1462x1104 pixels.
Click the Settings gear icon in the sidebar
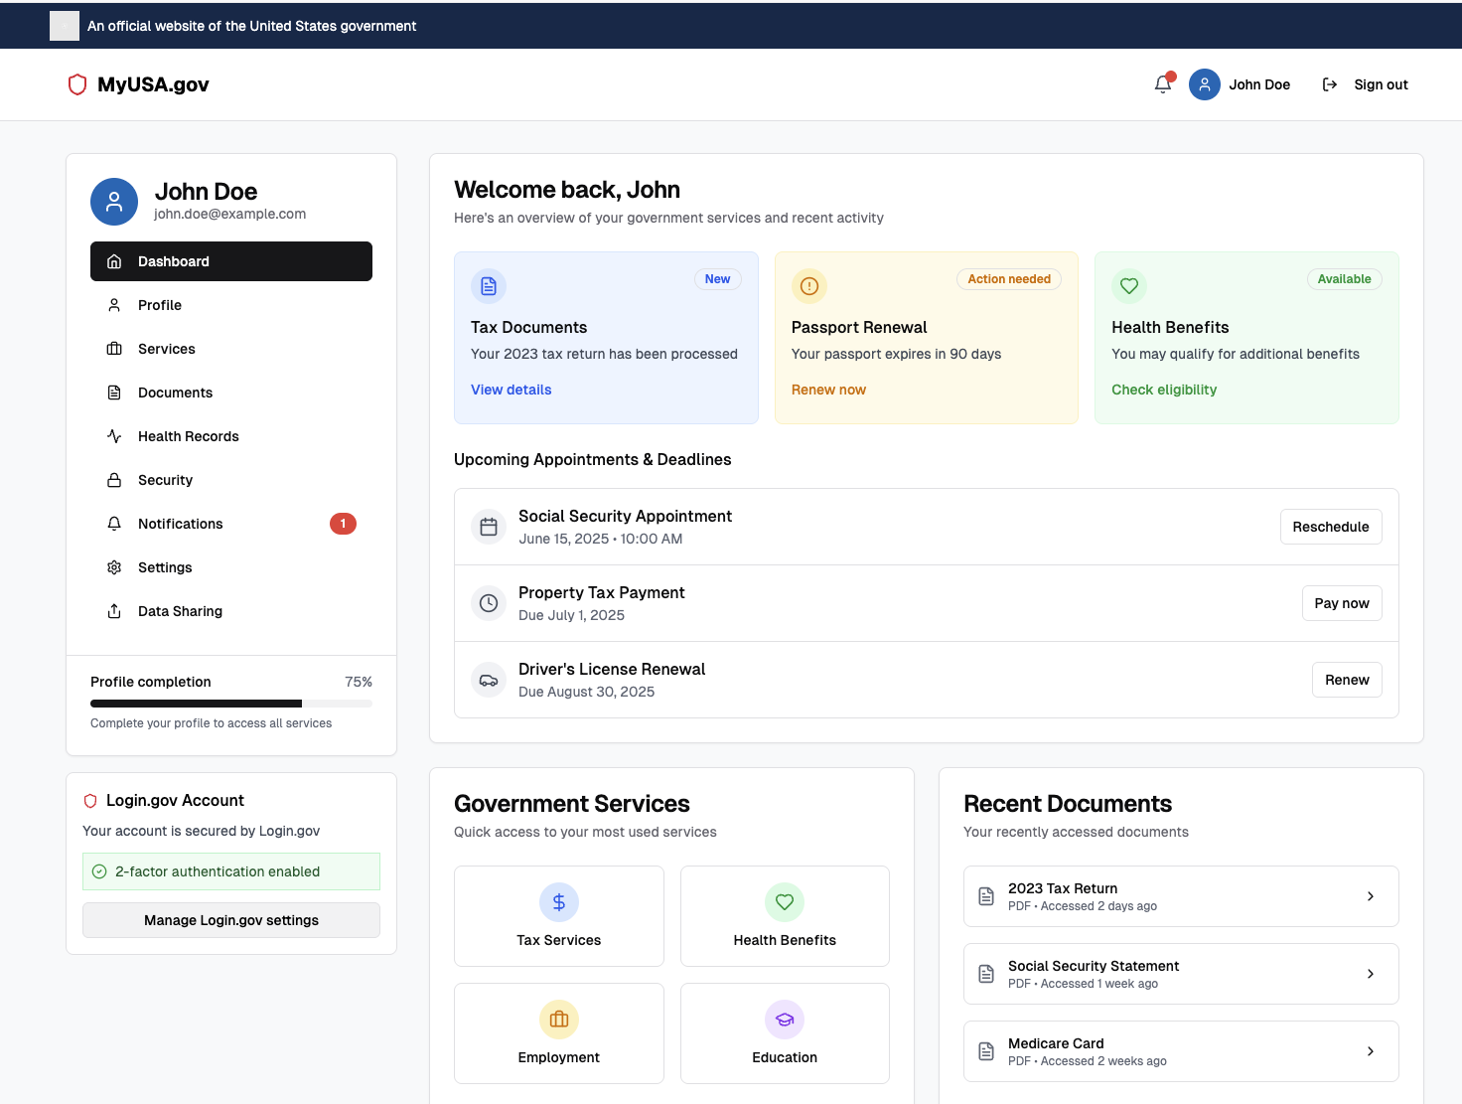point(114,567)
